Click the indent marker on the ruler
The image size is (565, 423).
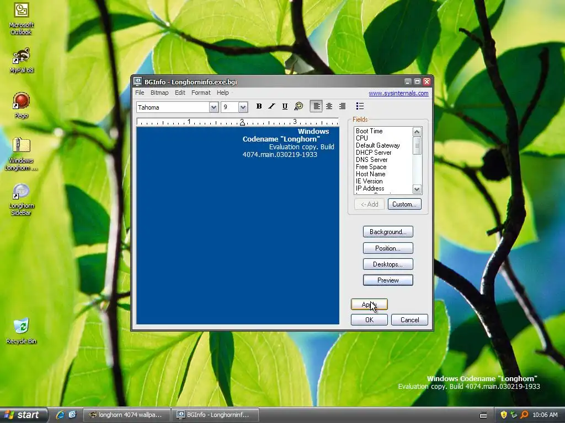click(x=242, y=123)
